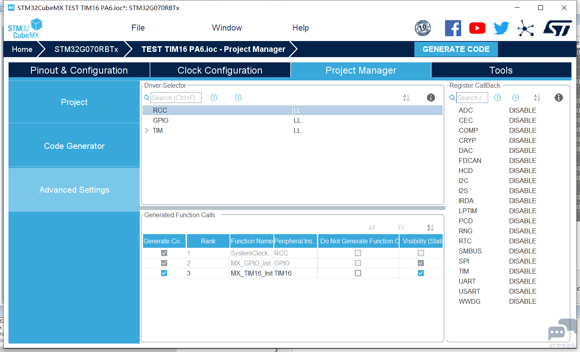This screenshot has height=352, width=580.
Task: Sort Generated Function Calls alphabetically
Action: point(430,228)
